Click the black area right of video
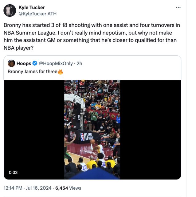The width and height of the screenshot is (196, 197). click(x=151, y=129)
